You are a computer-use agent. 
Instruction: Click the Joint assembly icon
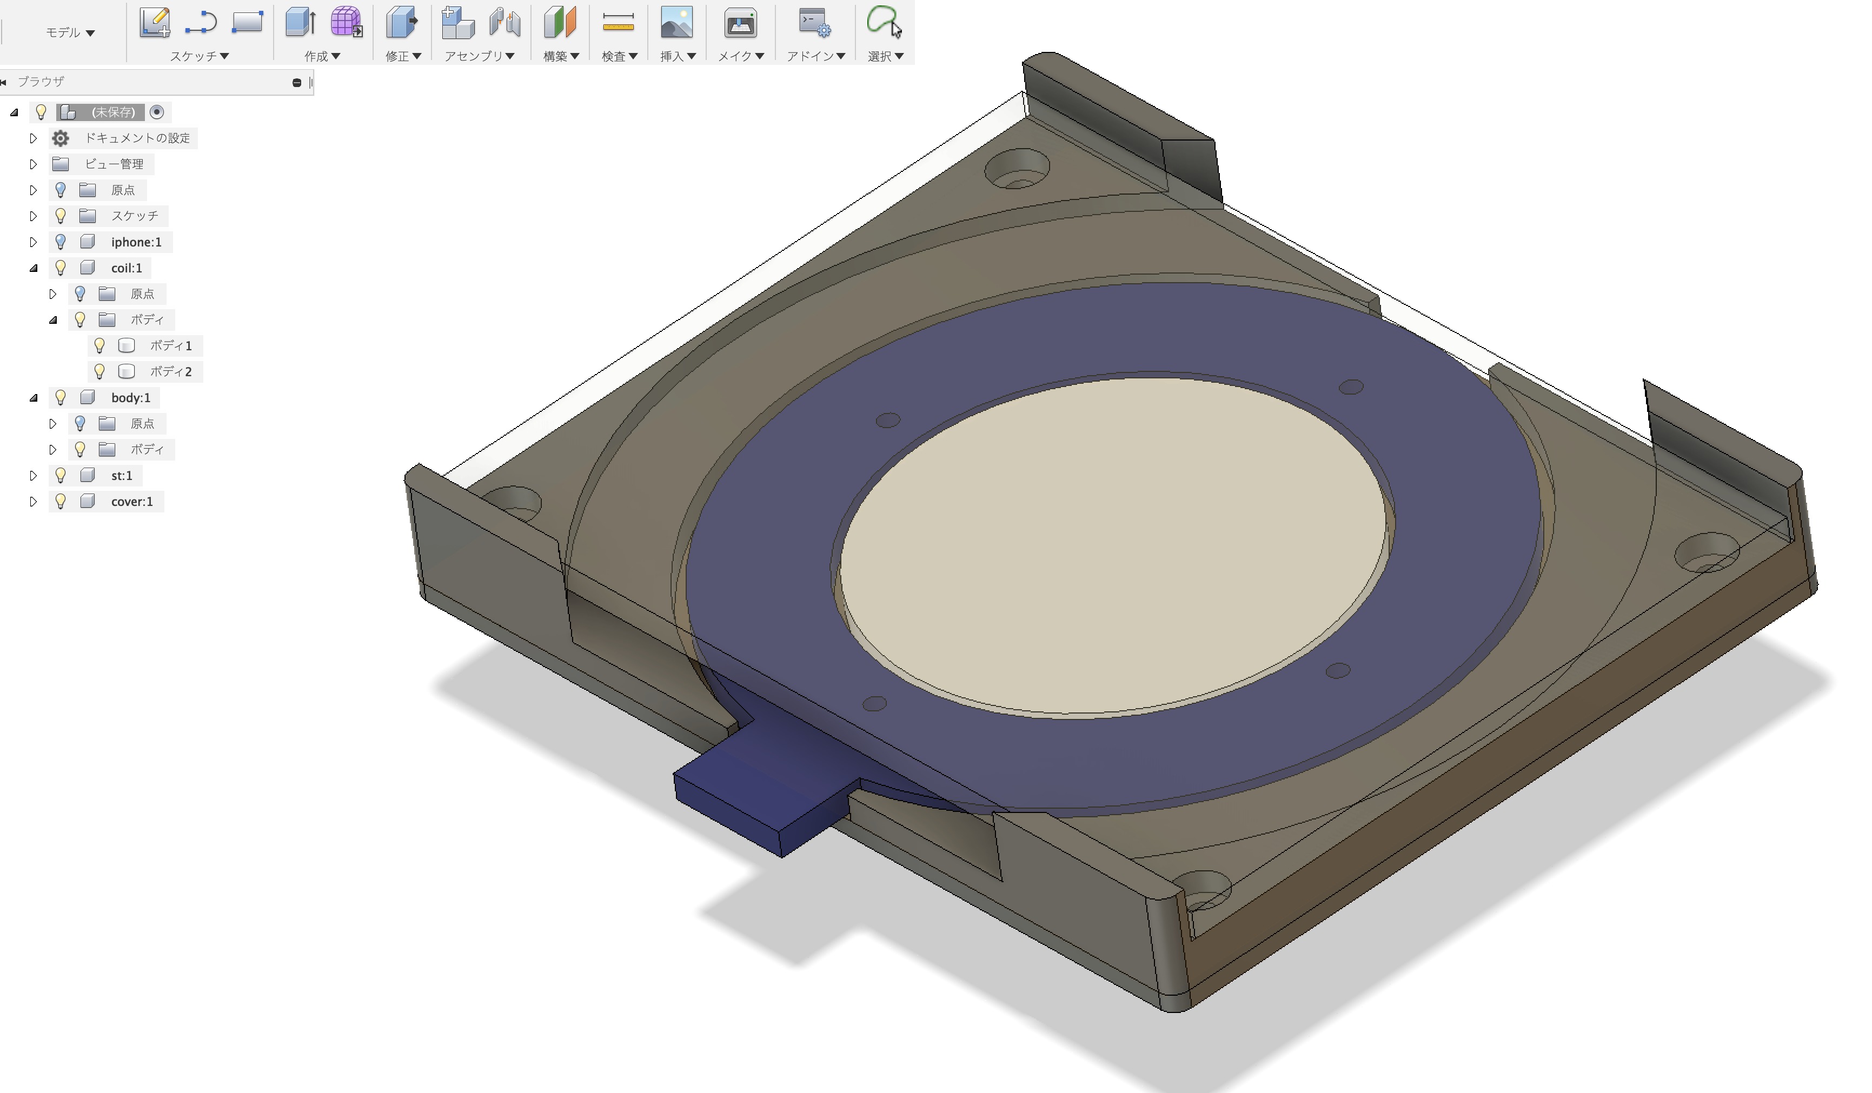point(504,22)
